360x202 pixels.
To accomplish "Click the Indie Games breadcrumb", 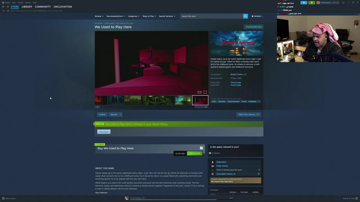I will click(x=109, y=23).
